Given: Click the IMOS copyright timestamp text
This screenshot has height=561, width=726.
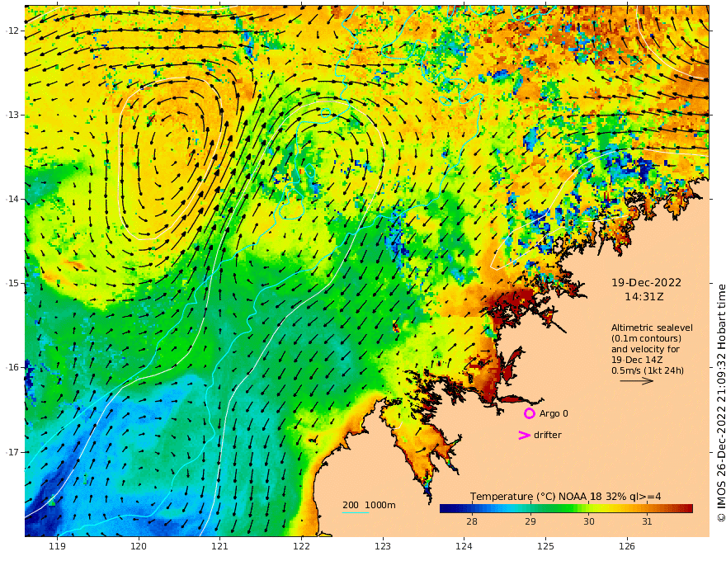Looking at the screenshot, I should pos(720,403).
